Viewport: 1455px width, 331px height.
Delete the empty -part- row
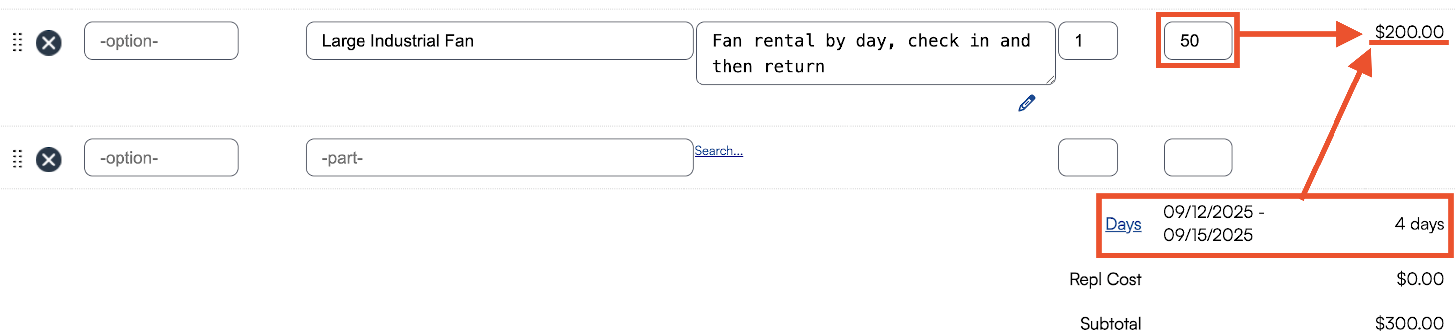point(49,159)
